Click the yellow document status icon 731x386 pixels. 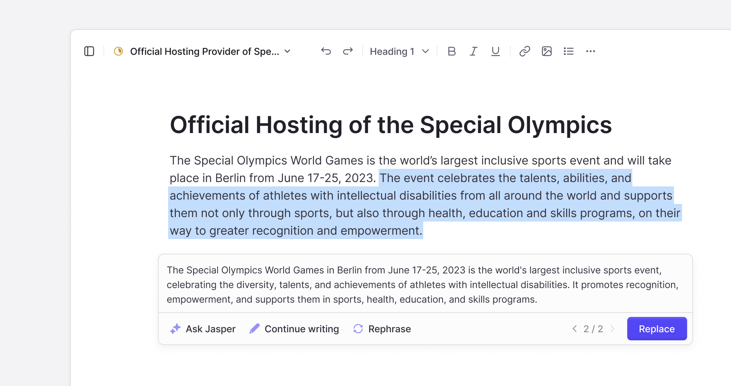point(118,51)
